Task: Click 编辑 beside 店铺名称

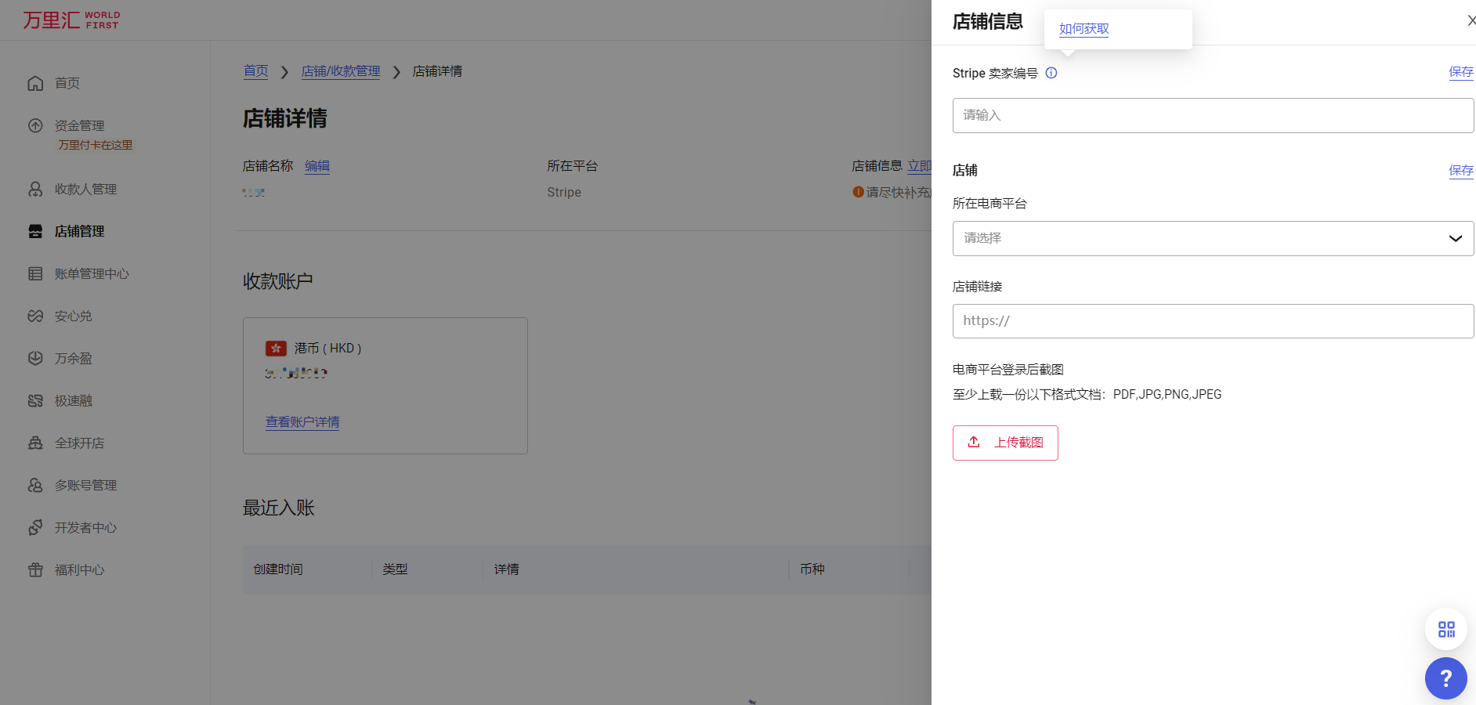Action: [x=317, y=166]
